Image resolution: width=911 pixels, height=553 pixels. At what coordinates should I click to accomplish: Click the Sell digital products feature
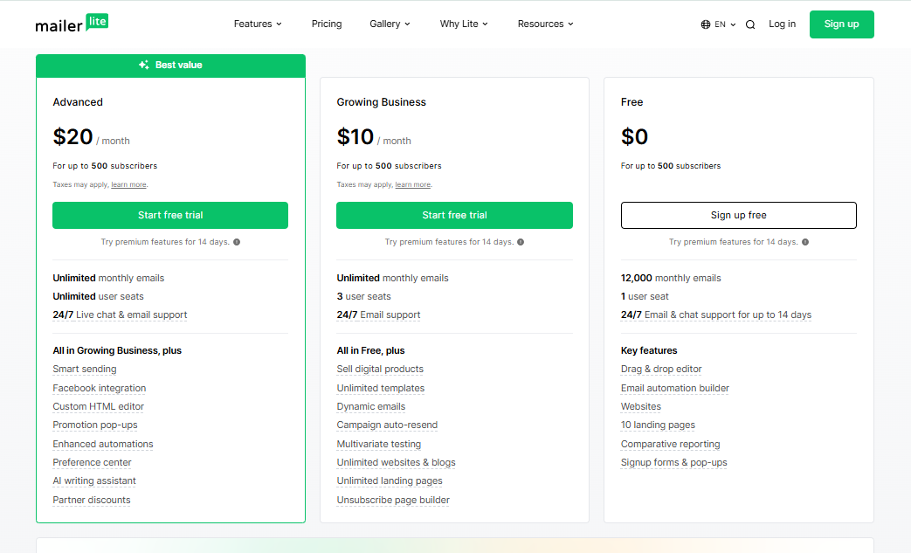380,369
